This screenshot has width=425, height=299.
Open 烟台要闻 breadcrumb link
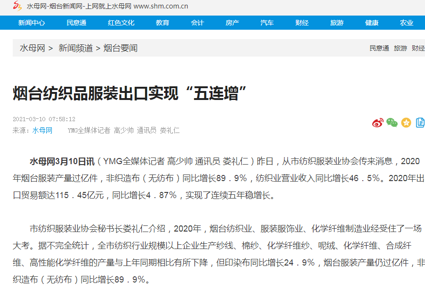click(121, 48)
